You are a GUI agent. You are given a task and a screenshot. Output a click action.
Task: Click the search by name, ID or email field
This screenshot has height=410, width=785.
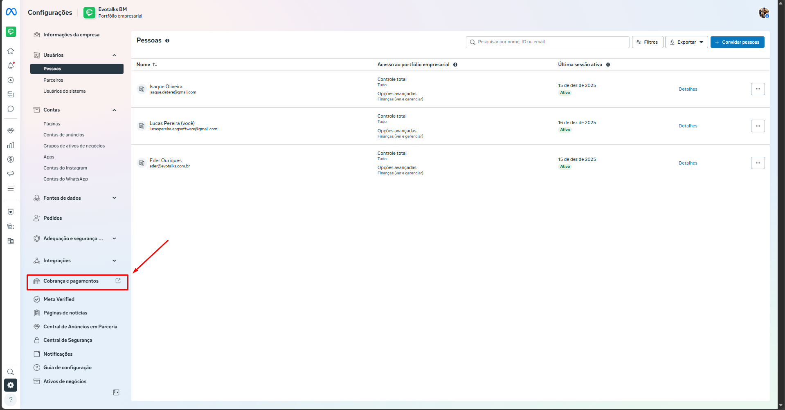[547, 42]
